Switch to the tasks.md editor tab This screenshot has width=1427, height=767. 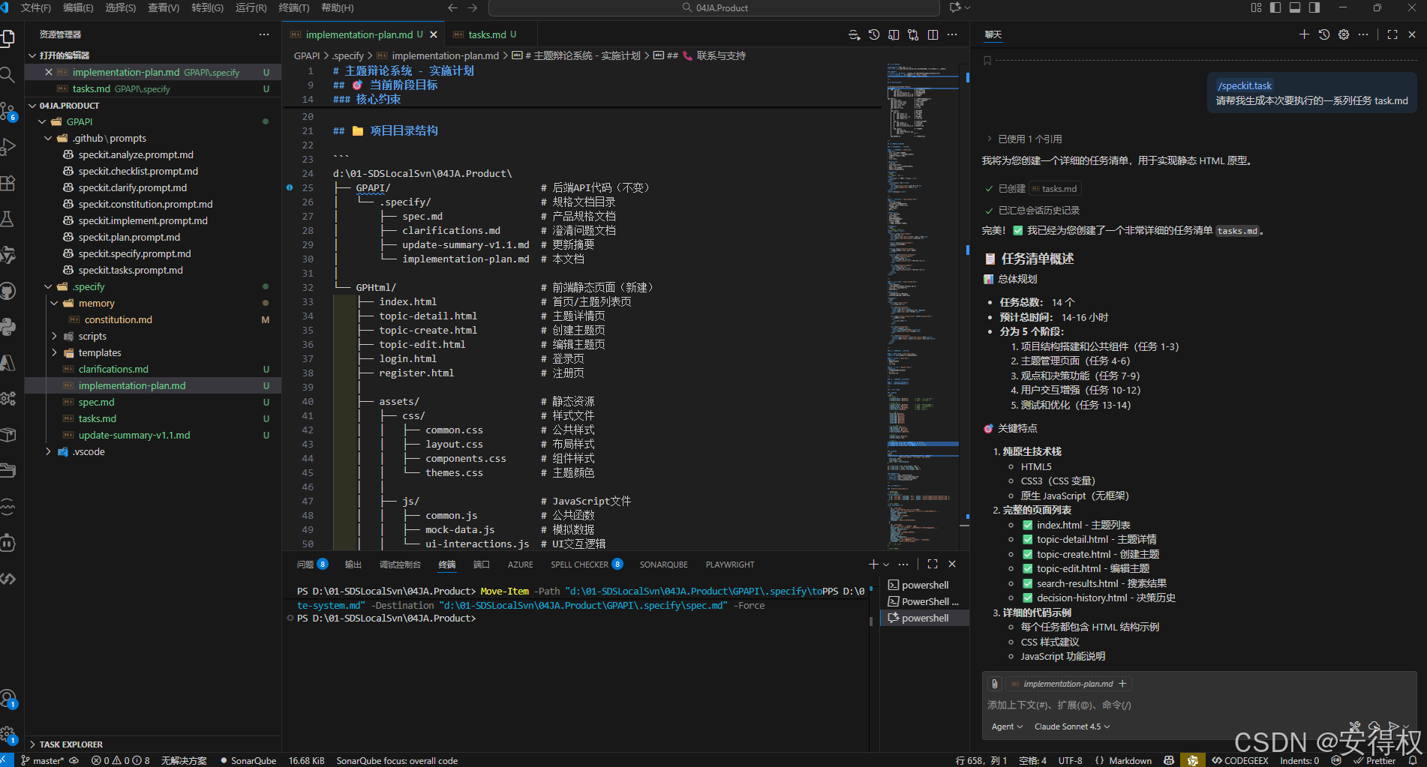point(487,34)
